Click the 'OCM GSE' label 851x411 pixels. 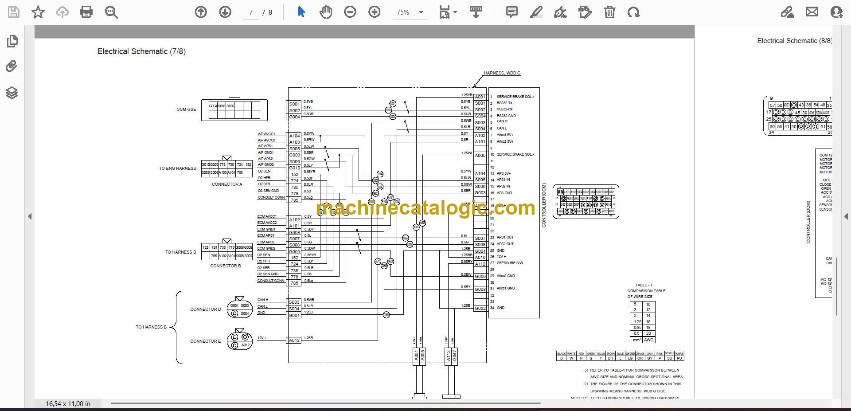[x=186, y=109]
